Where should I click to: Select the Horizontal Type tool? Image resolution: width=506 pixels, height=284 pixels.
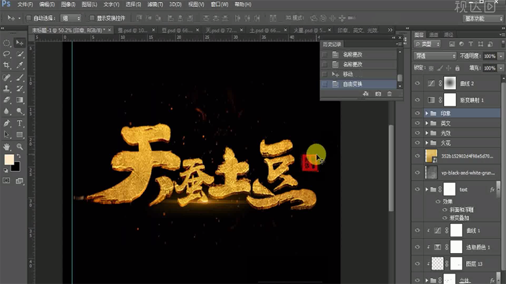pyautogui.click(x=20, y=123)
